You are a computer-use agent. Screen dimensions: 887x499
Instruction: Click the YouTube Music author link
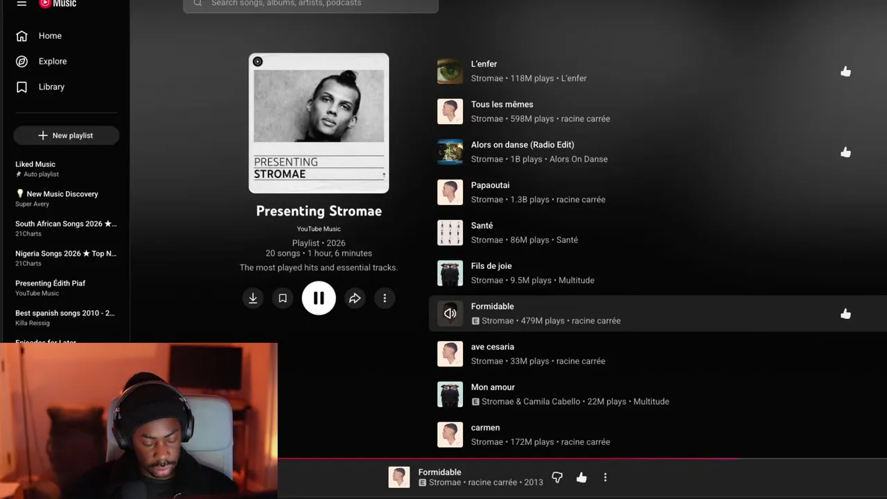pos(319,229)
